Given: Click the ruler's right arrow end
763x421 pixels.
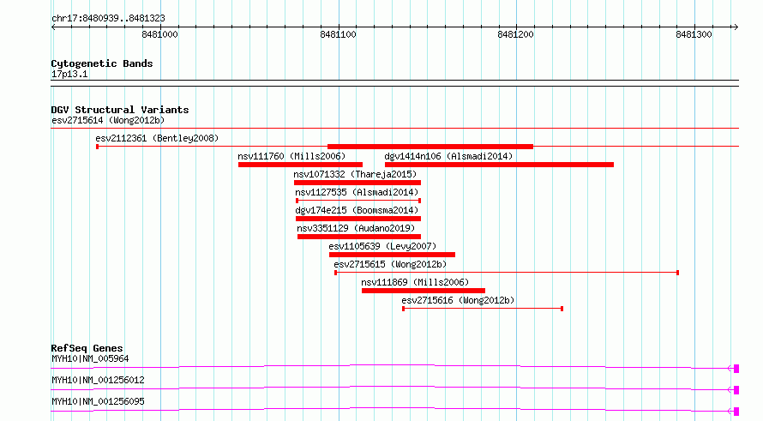Looking at the screenshot, I should (x=736, y=27).
